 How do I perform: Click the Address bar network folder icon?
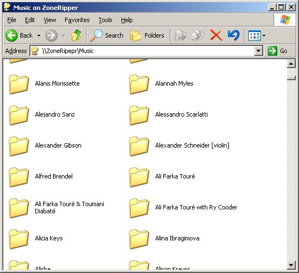[x=35, y=51]
